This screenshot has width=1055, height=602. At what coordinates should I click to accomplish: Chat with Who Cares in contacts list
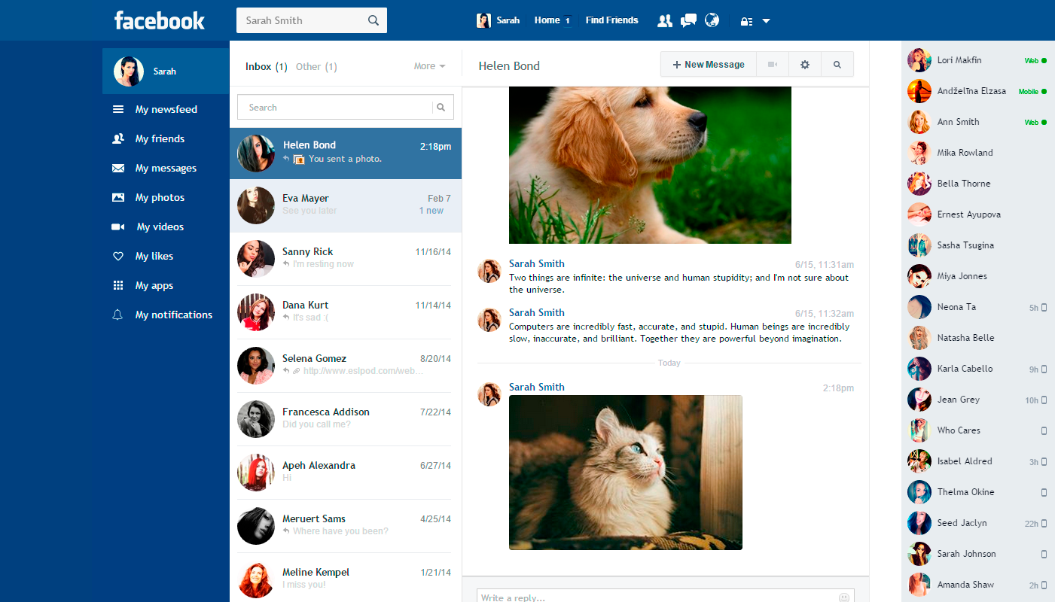tap(977, 430)
